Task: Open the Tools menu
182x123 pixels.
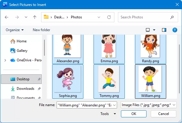Action: click(108, 114)
